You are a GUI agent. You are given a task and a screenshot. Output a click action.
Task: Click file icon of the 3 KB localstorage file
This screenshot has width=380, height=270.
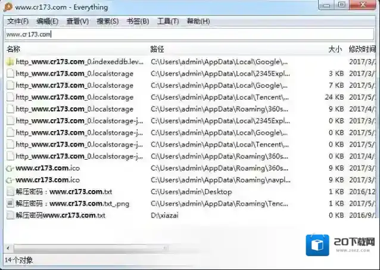coord(10,73)
